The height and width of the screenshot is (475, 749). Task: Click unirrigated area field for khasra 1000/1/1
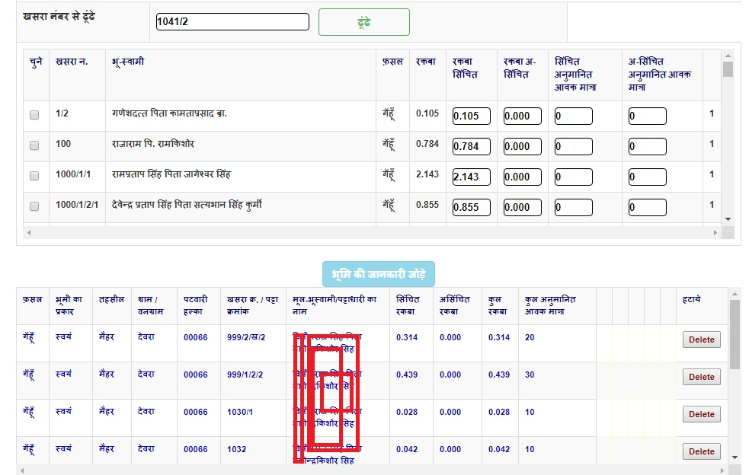[522, 177]
